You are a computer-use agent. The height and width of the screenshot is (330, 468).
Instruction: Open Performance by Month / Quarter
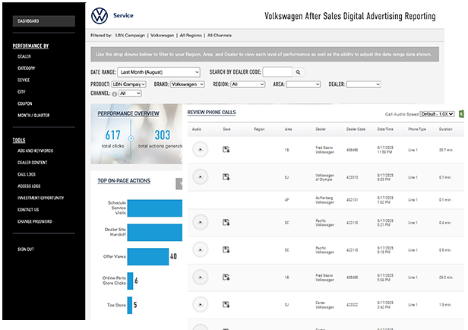click(x=33, y=116)
